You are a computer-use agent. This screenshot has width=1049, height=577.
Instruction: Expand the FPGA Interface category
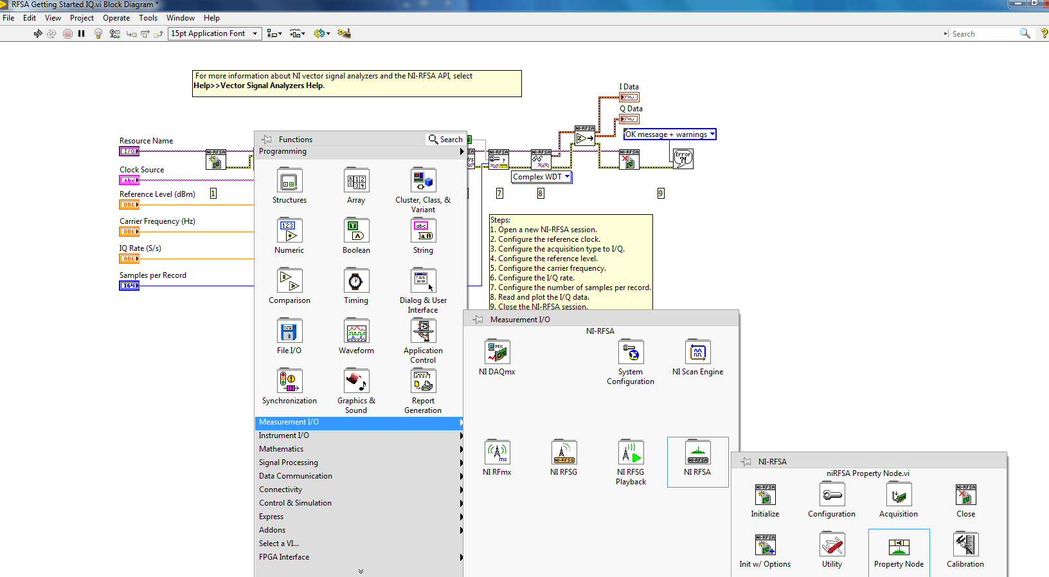tap(360, 558)
